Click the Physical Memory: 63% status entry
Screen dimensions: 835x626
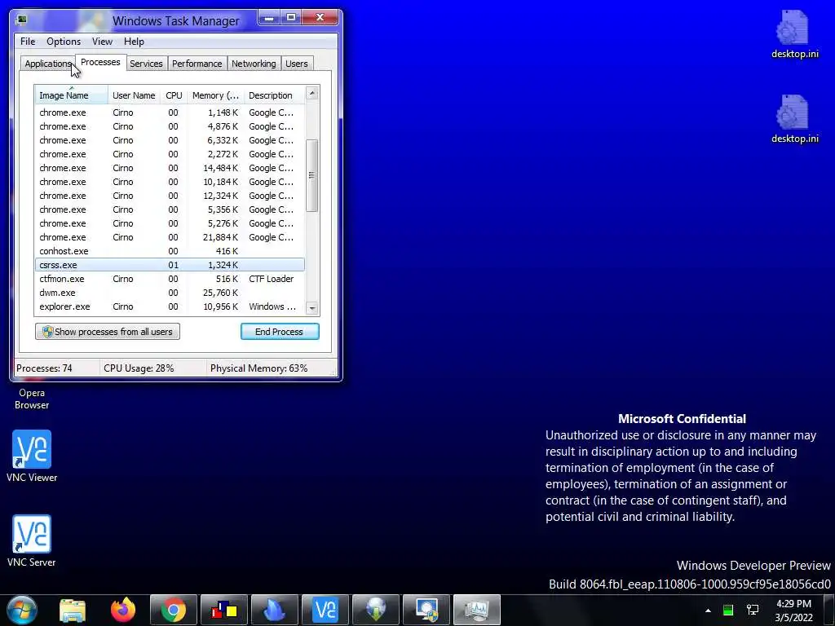point(258,368)
